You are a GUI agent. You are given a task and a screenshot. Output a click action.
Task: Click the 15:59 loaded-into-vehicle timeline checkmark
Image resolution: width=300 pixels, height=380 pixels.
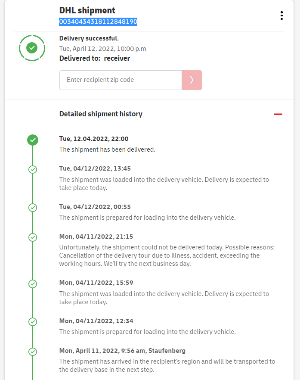coord(33,284)
